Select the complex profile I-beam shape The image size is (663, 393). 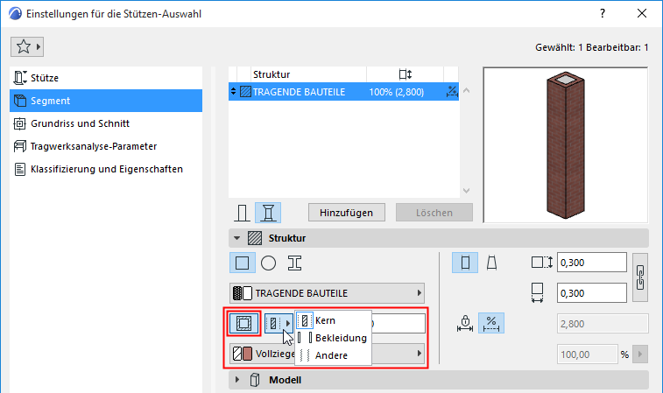click(x=294, y=263)
